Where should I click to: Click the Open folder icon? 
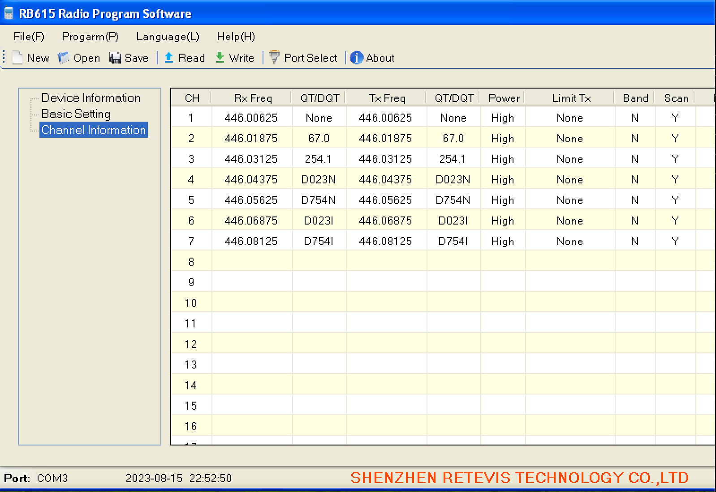coord(64,58)
